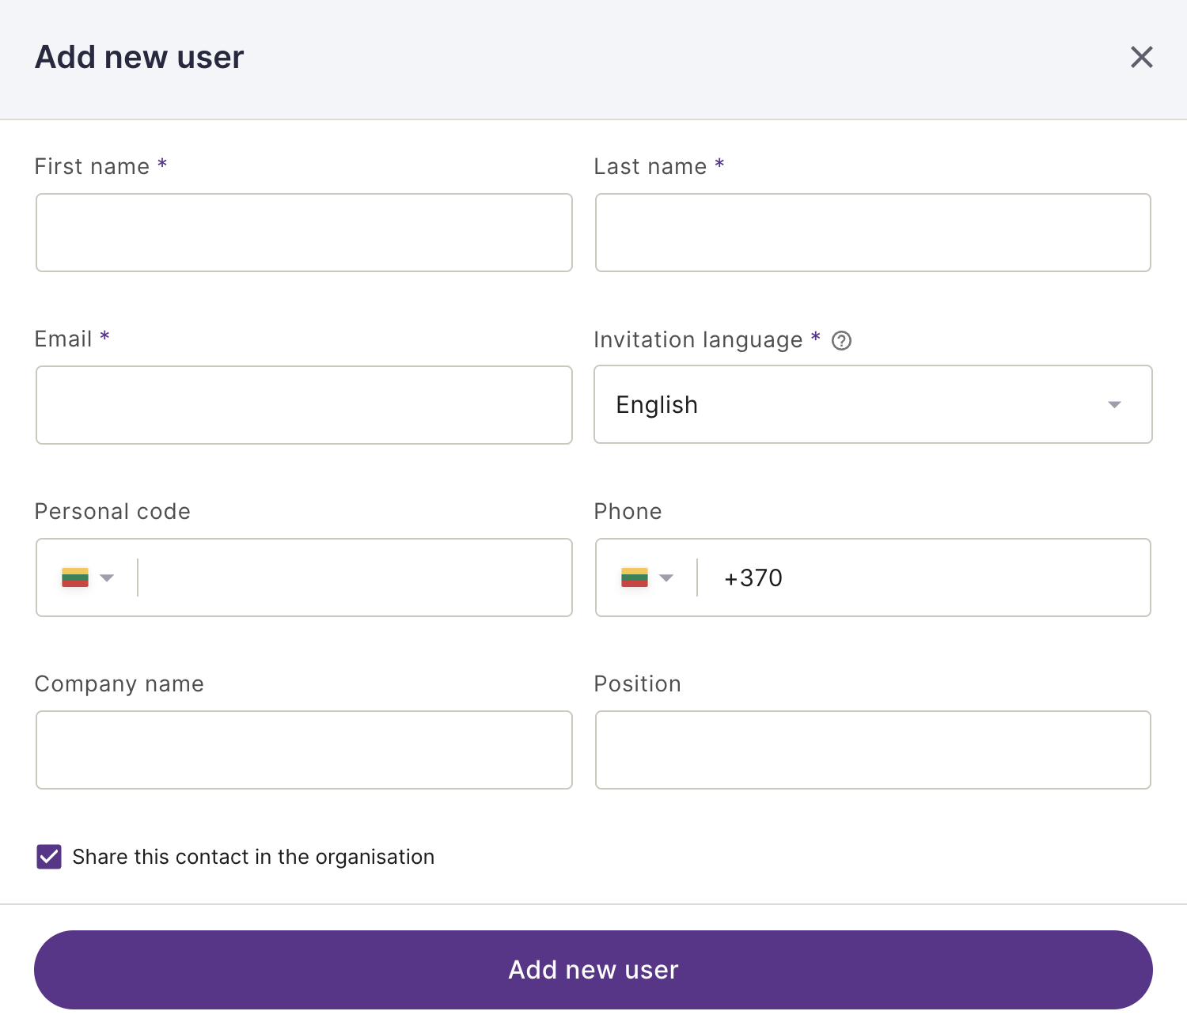Click the "Company name" label
The height and width of the screenshot is (1030, 1187).
119,684
